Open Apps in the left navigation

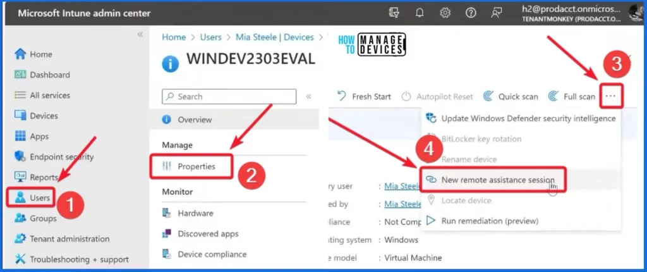click(32, 137)
